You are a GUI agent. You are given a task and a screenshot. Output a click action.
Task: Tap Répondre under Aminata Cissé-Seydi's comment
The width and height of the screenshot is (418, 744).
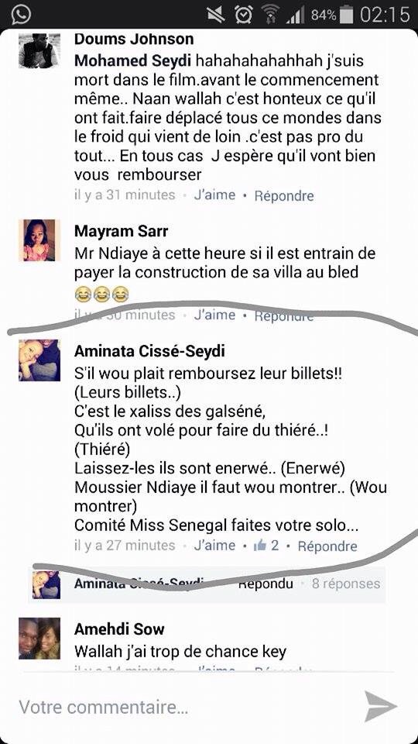coord(327,546)
